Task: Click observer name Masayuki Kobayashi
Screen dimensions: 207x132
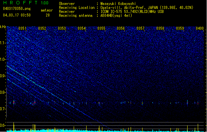Action: (118, 4)
